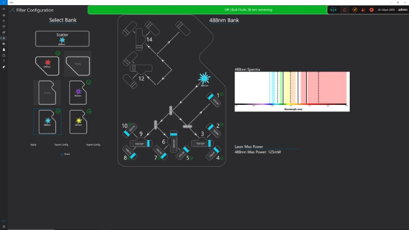This screenshot has height=230, width=409.
Task: Click the dichroic holder at position 6
Action: click(x=173, y=142)
